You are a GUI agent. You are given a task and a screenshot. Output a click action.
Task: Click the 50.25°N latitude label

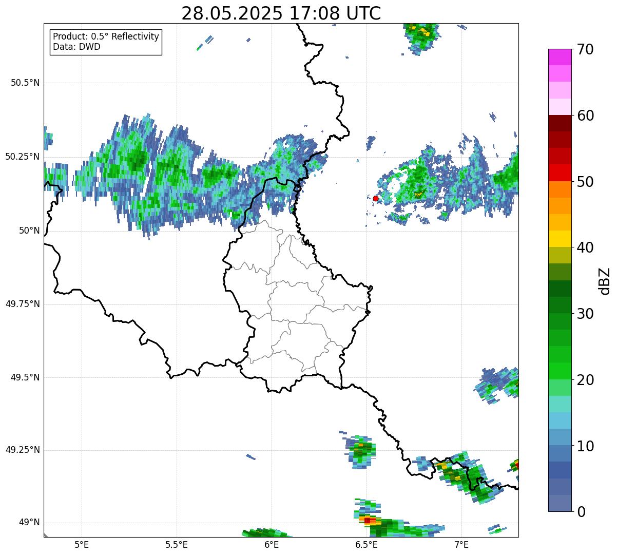[x=22, y=157]
